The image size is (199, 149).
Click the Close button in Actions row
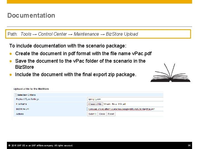click(102, 114)
